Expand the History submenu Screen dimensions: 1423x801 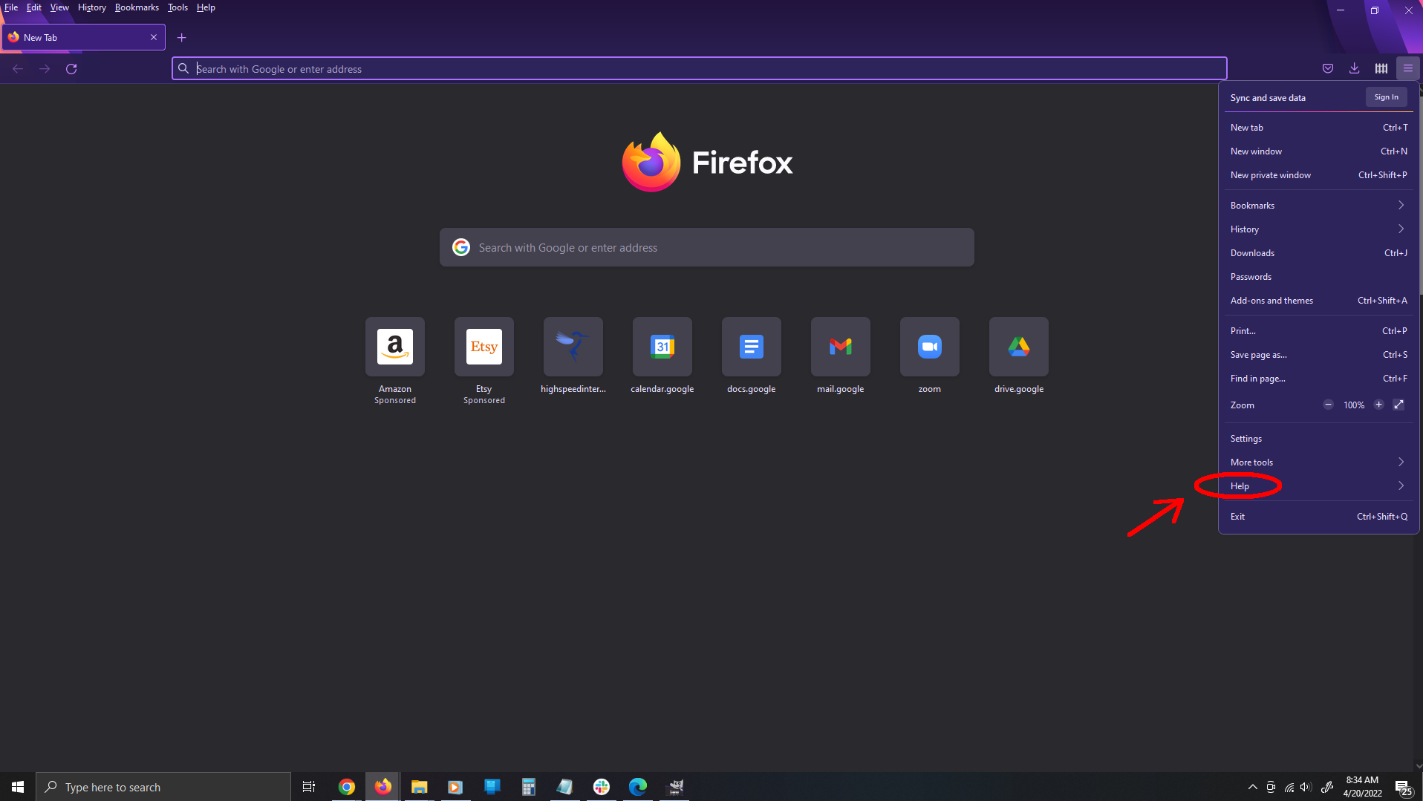tap(1318, 229)
